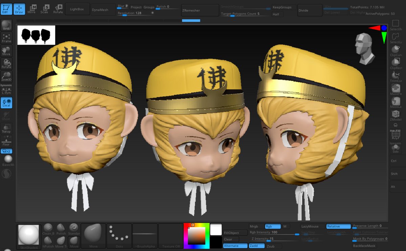This screenshot has height=251, width=406.
Task: Open the BrushAlpha picker
Action: tap(145, 236)
